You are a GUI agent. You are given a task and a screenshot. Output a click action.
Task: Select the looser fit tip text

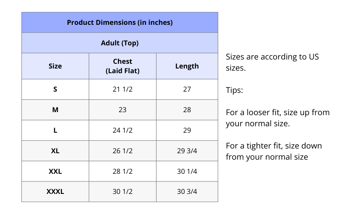[277, 118]
